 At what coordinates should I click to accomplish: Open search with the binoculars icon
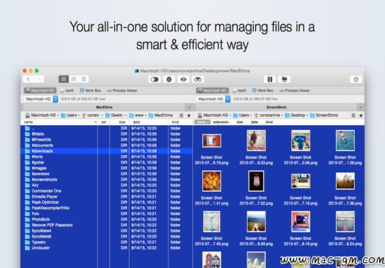click(198, 80)
